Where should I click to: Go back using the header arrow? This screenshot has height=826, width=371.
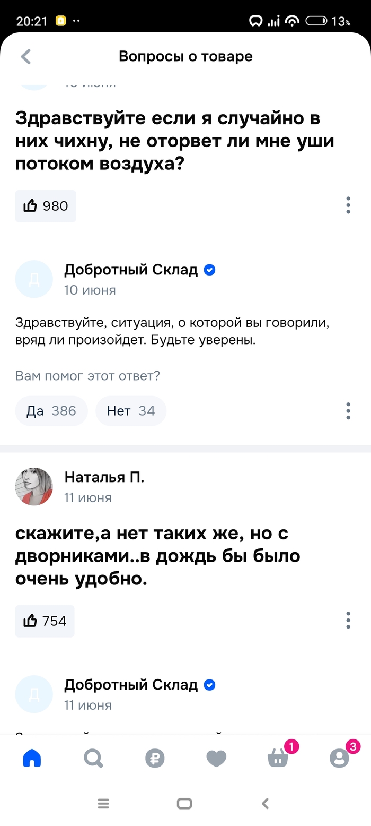[25, 57]
